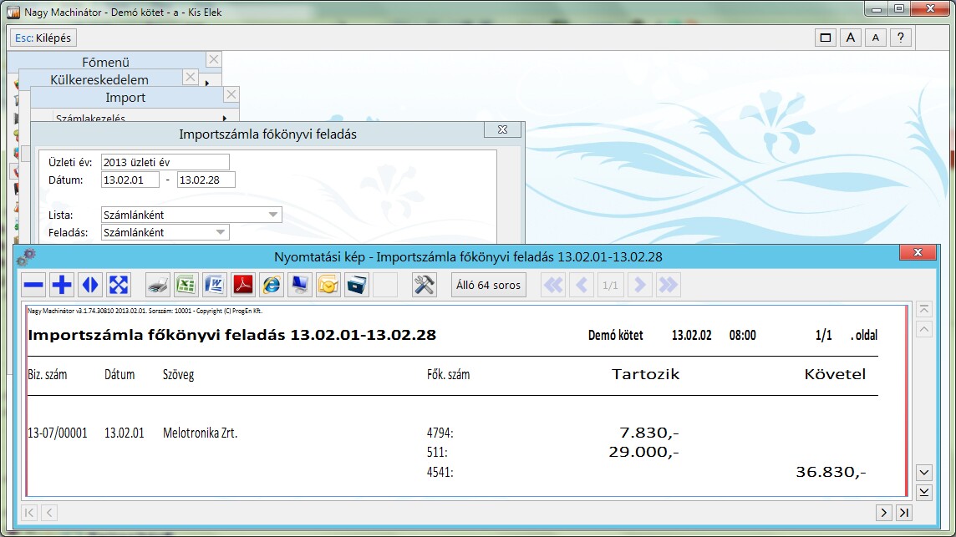This screenshot has width=956, height=537.
Task: Click Esc: Kilépés button
Action: coord(43,38)
